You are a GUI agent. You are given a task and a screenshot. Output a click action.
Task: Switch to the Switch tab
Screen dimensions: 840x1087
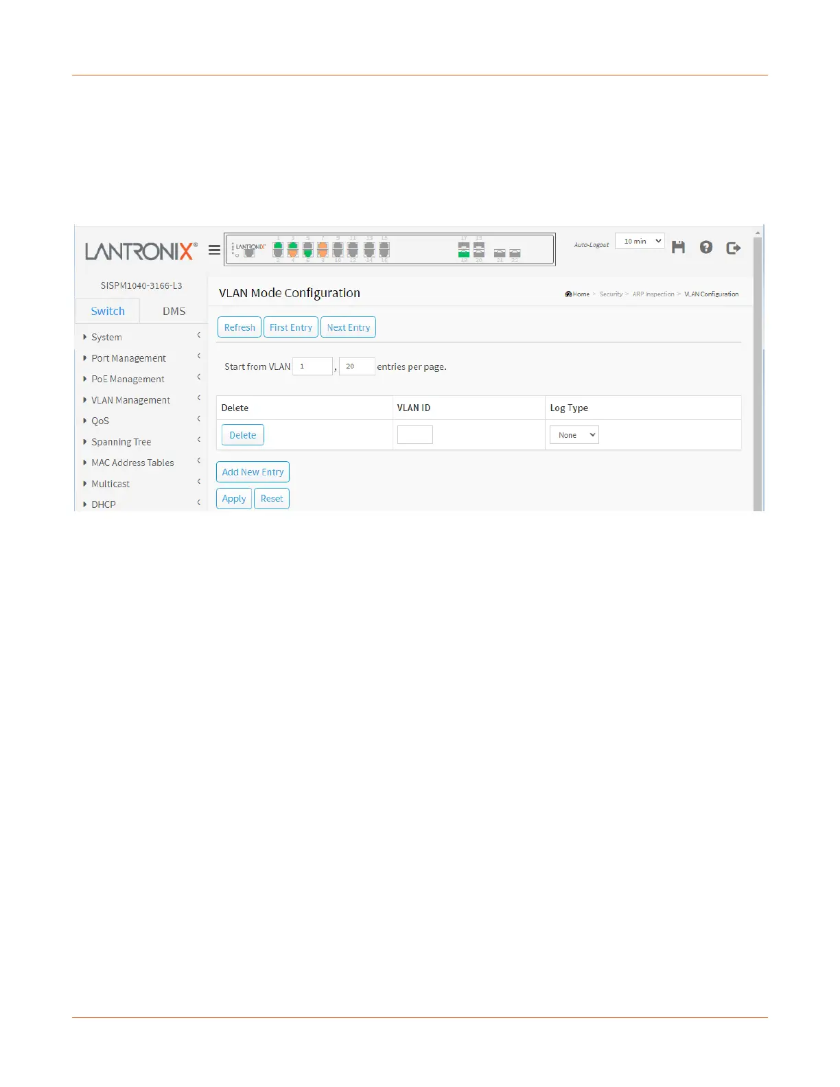(x=108, y=311)
